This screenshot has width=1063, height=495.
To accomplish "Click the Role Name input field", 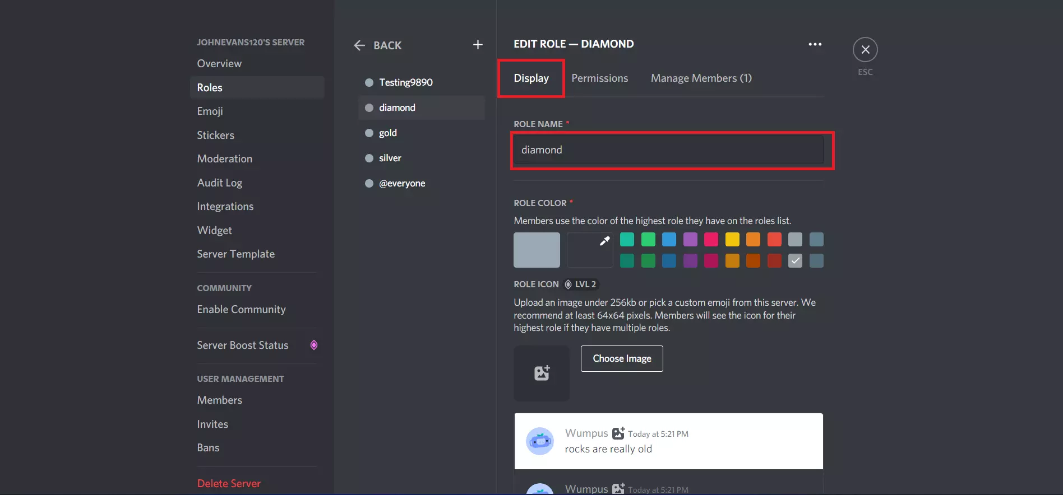I will [668, 150].
